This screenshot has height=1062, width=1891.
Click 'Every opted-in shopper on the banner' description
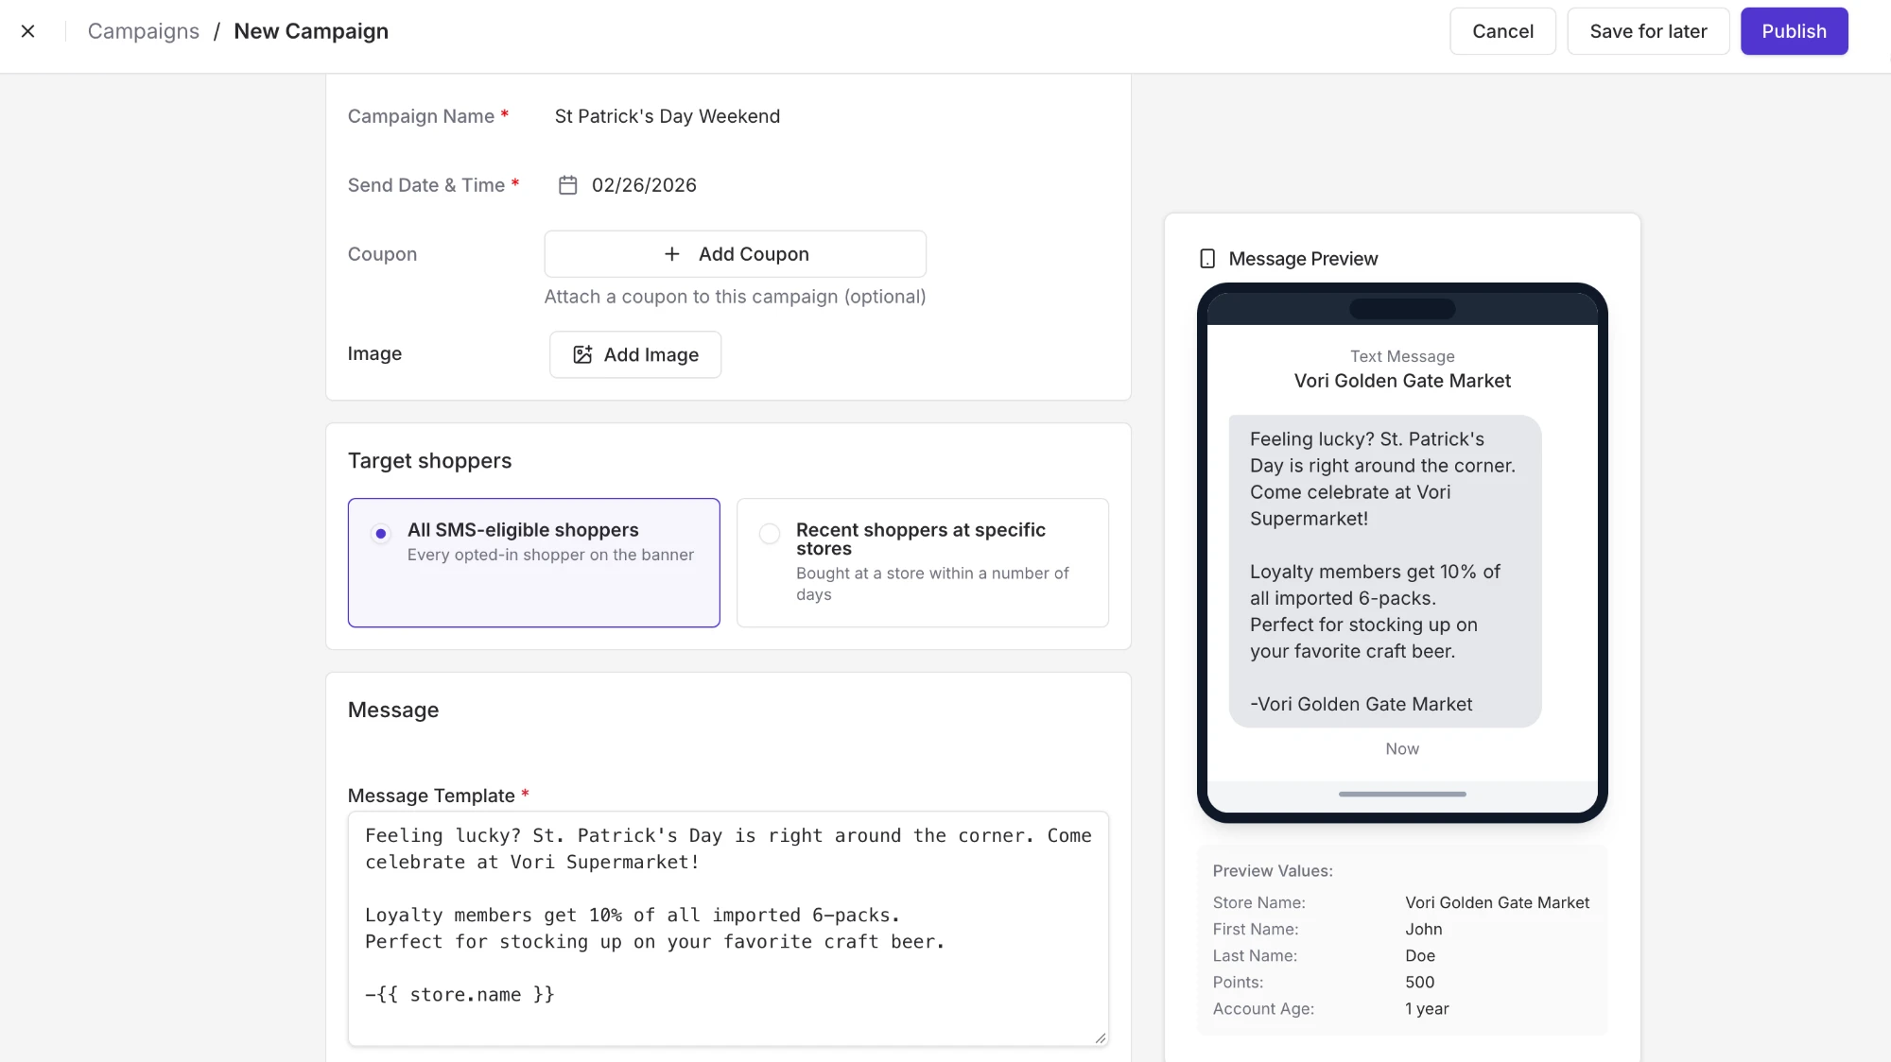click(x=550, y=555)
